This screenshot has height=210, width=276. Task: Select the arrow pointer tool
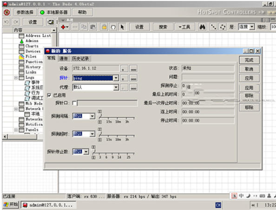pyautogui.click(x=122, y=27)
